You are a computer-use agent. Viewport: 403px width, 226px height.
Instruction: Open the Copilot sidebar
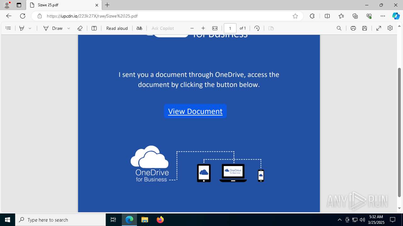tap(396, 16)
